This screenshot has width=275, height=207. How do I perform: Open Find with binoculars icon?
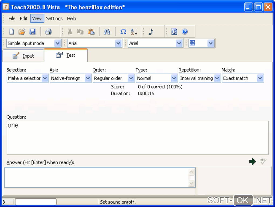pos(107,32)
